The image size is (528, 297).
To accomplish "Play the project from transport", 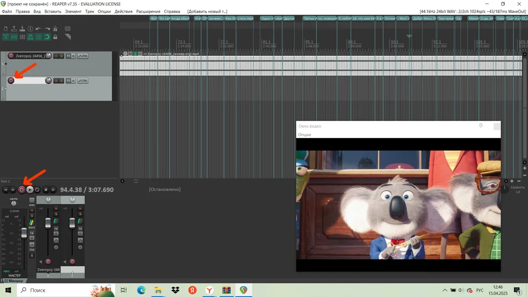I will click(x=30, y=190).
